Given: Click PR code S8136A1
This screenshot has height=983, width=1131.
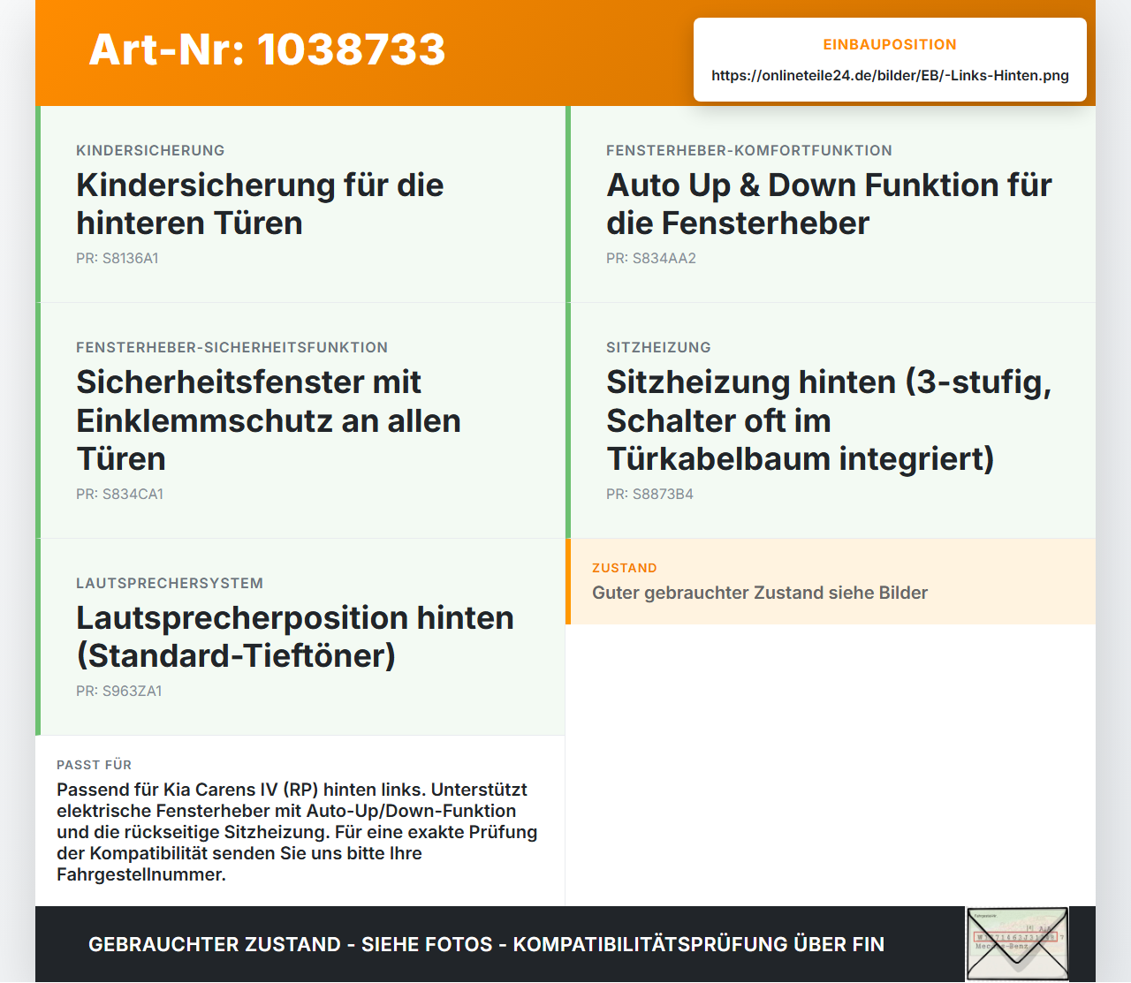Looking at the screenshot, I should point(118,259).
